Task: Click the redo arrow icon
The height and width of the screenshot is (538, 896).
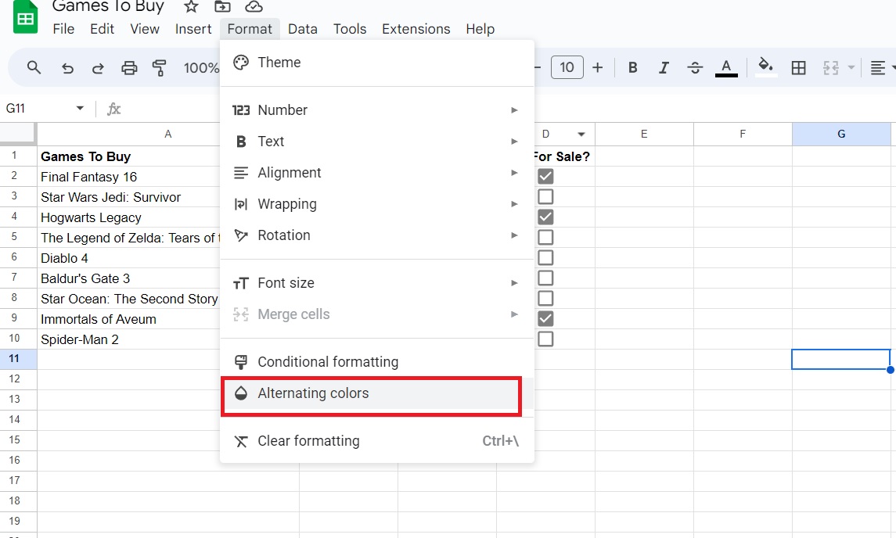Action: [x=99, y=68]
